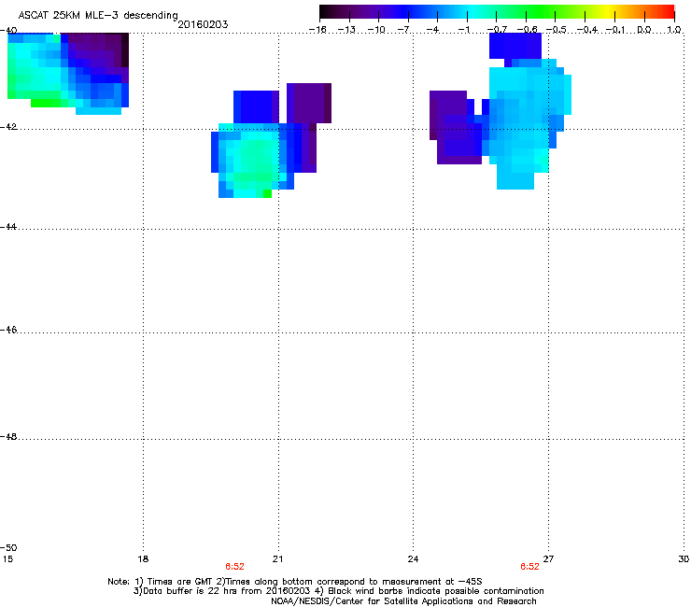Click the "NOAA/NESDIS/Center for Satellite Applications" credit

403,601
